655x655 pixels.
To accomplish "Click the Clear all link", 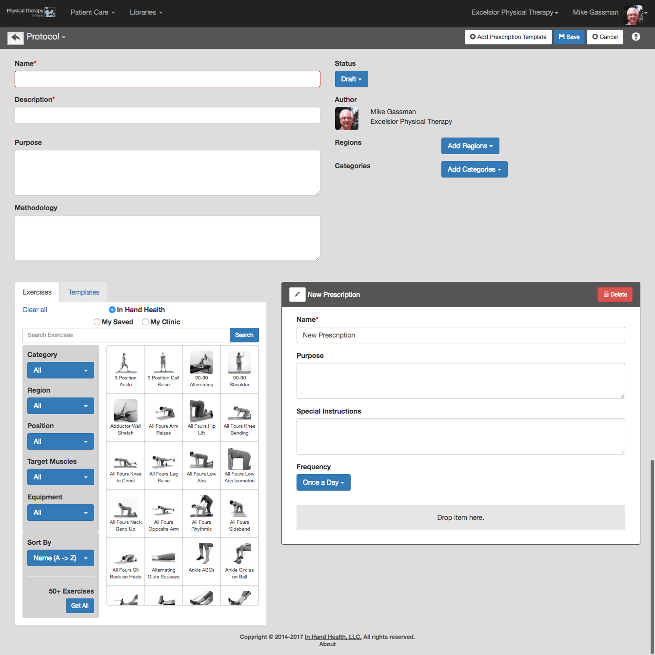I will tap(35, 310).
